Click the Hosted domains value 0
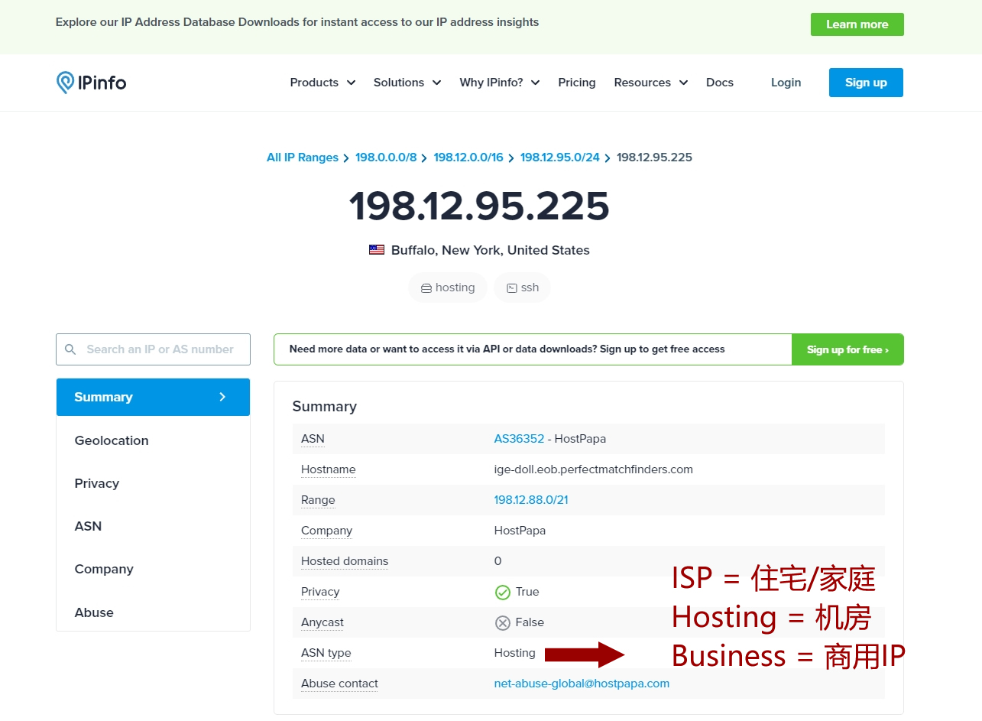 click(498, 561)
